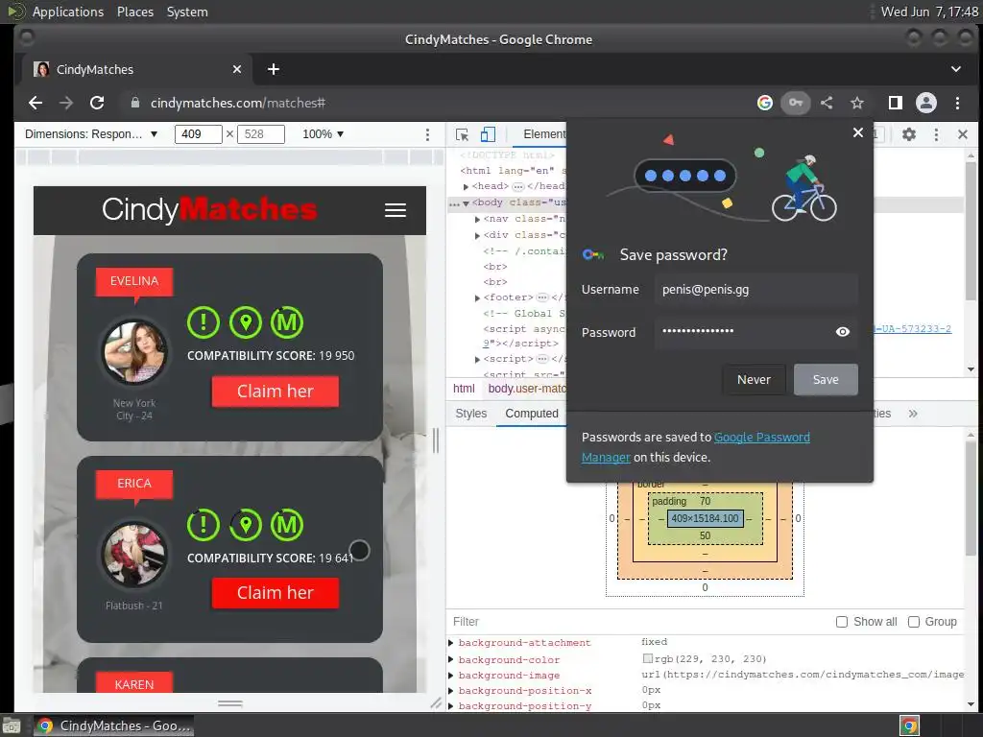Reveal password with the eye icon
The height and width of the screenshot is (737, 983).
pos(843,331)
